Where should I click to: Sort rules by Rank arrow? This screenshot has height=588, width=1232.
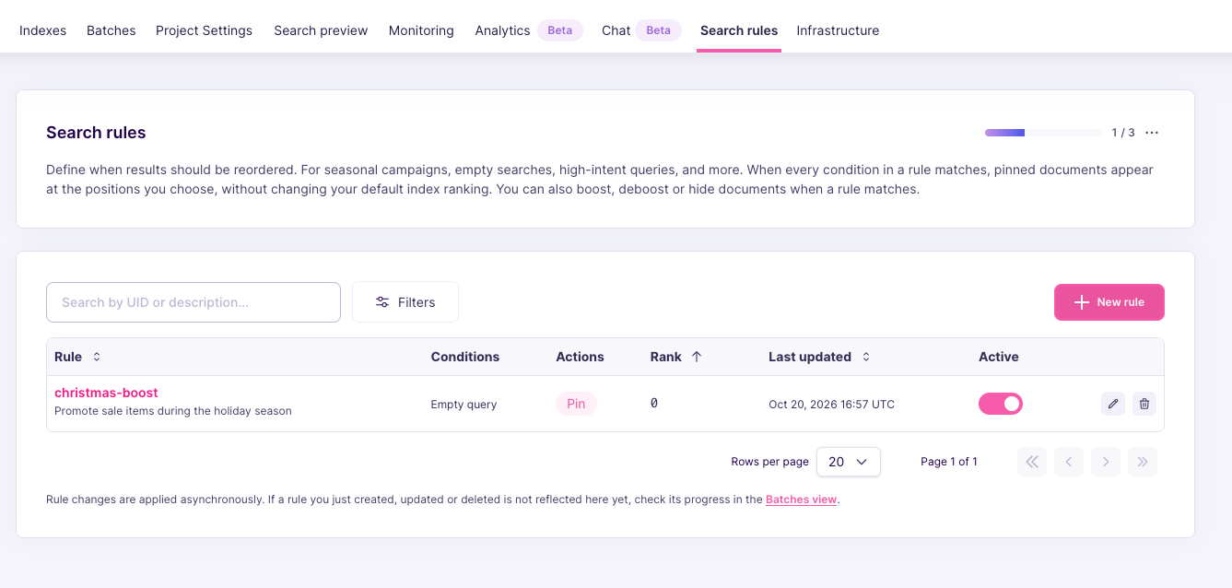697,357
